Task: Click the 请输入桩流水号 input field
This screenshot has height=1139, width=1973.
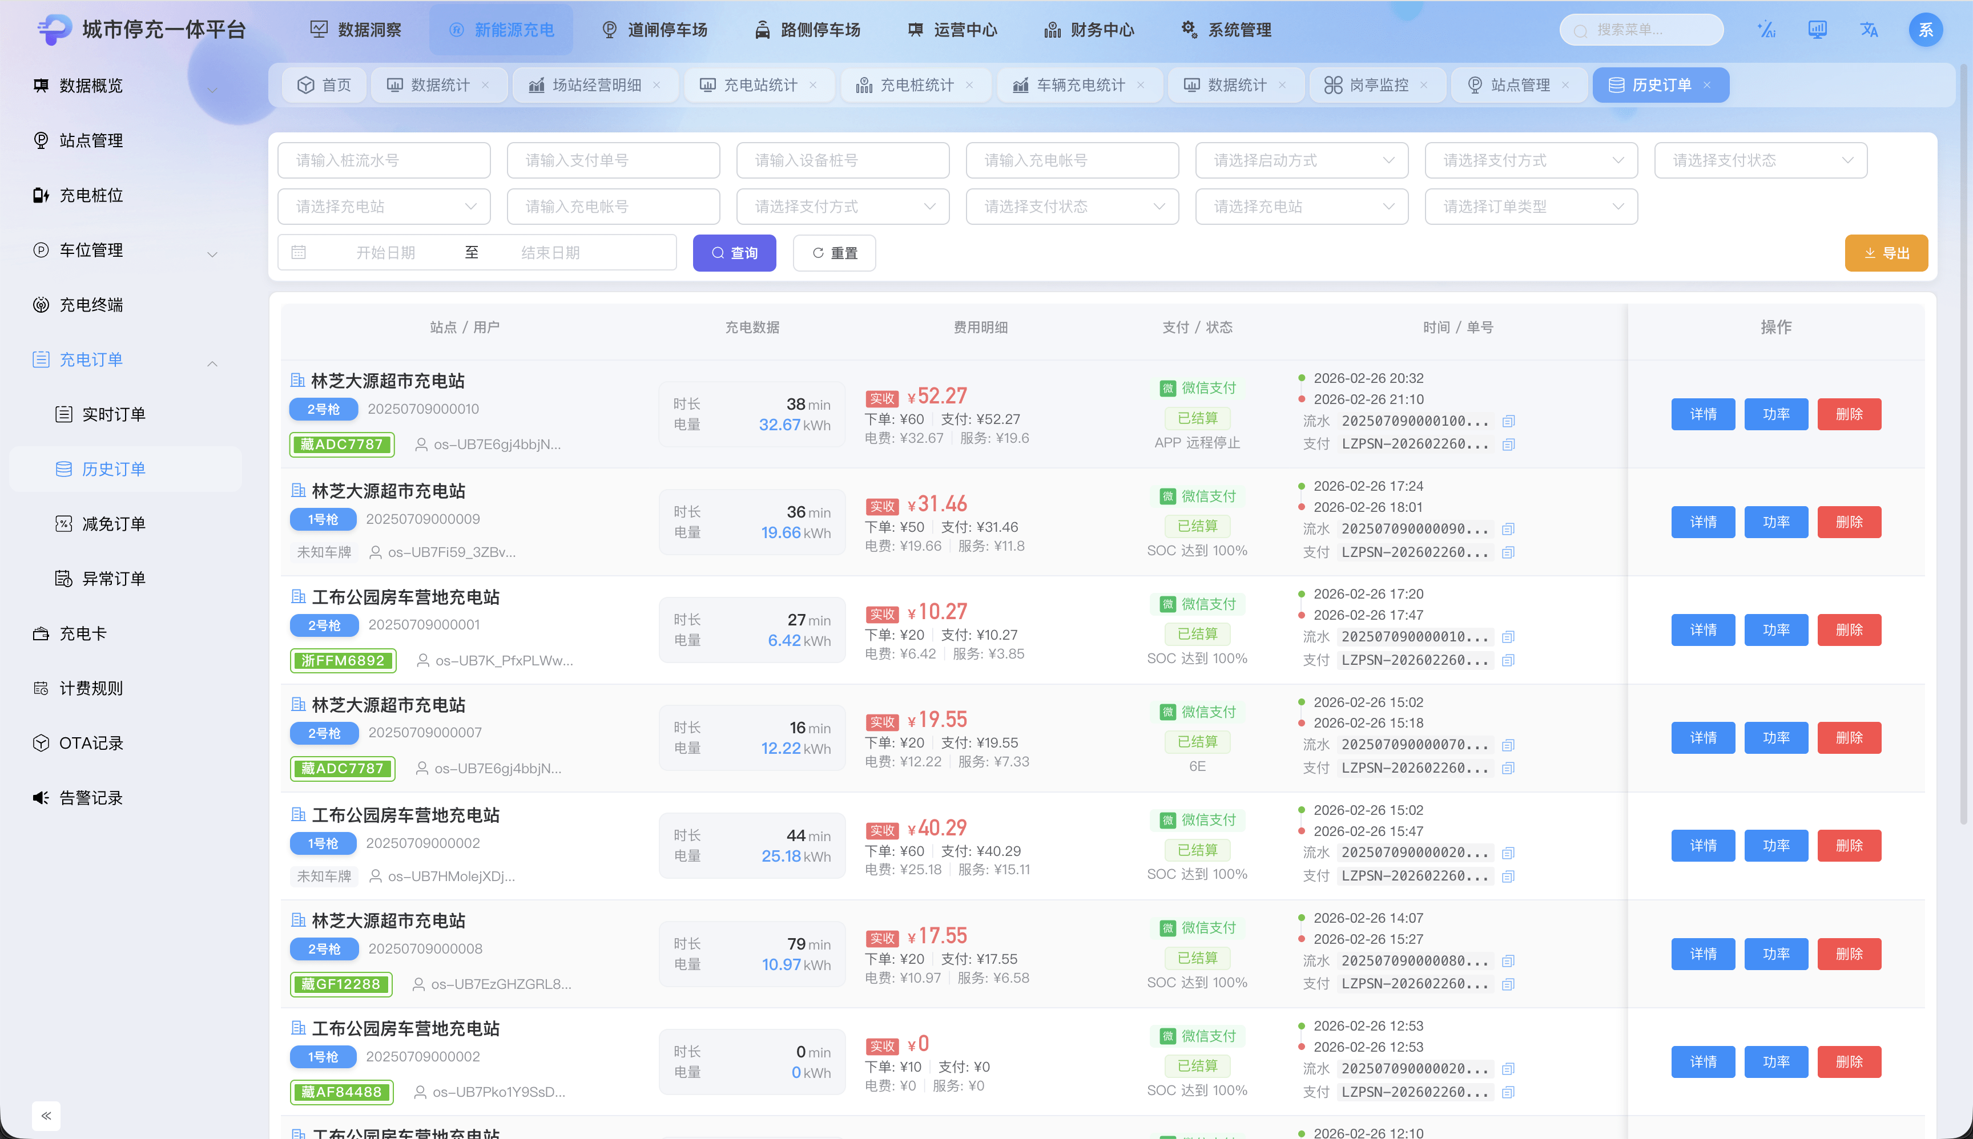Action: [x=384, y=160]
